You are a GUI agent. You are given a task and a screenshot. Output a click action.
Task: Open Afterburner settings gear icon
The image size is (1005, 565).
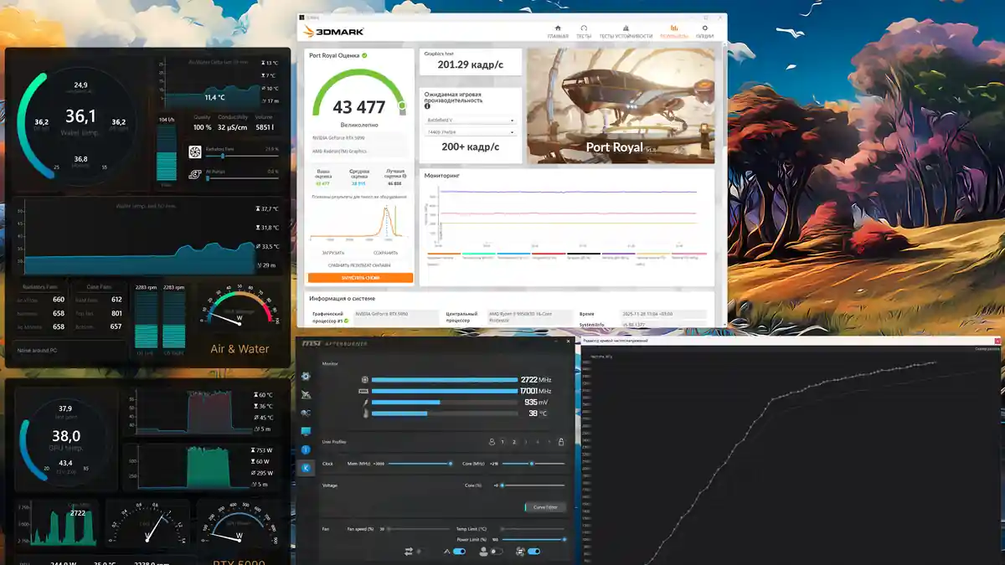coord(306,376)
